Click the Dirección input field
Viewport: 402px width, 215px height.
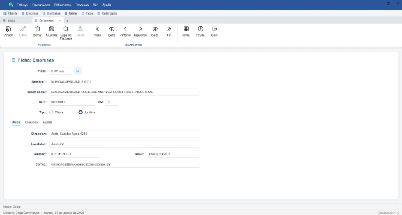coord(124,134)
